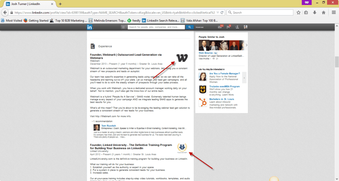Image resolution: width=339 pixels, height=181 pixels.
Task: Click View Profile under Nick Bouras
Action: (x=204, y=59)
